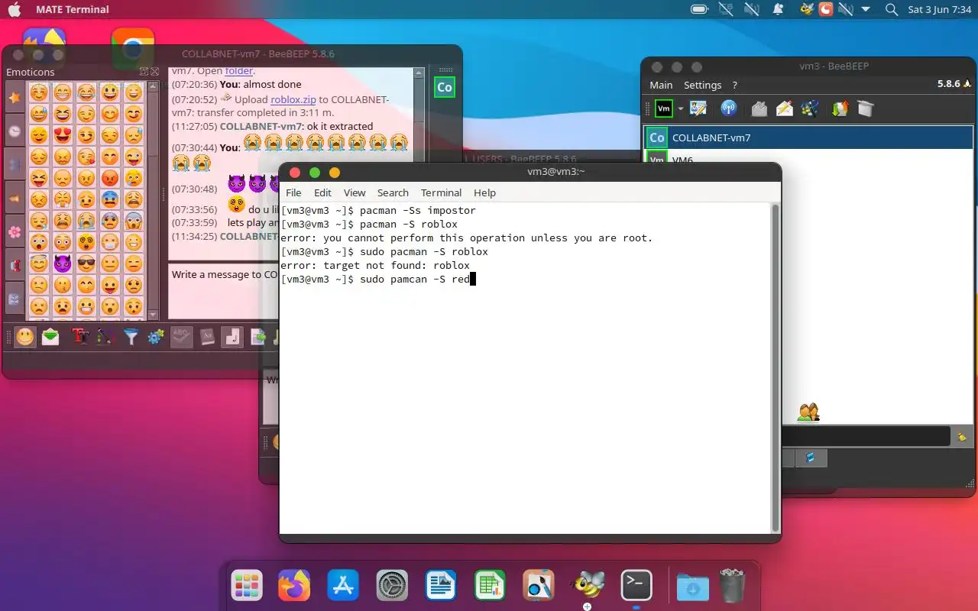Open the Settings menu in vm3 BeeBEEP
Viewport: 978px width, 611px height.
[x=702, y=85]
